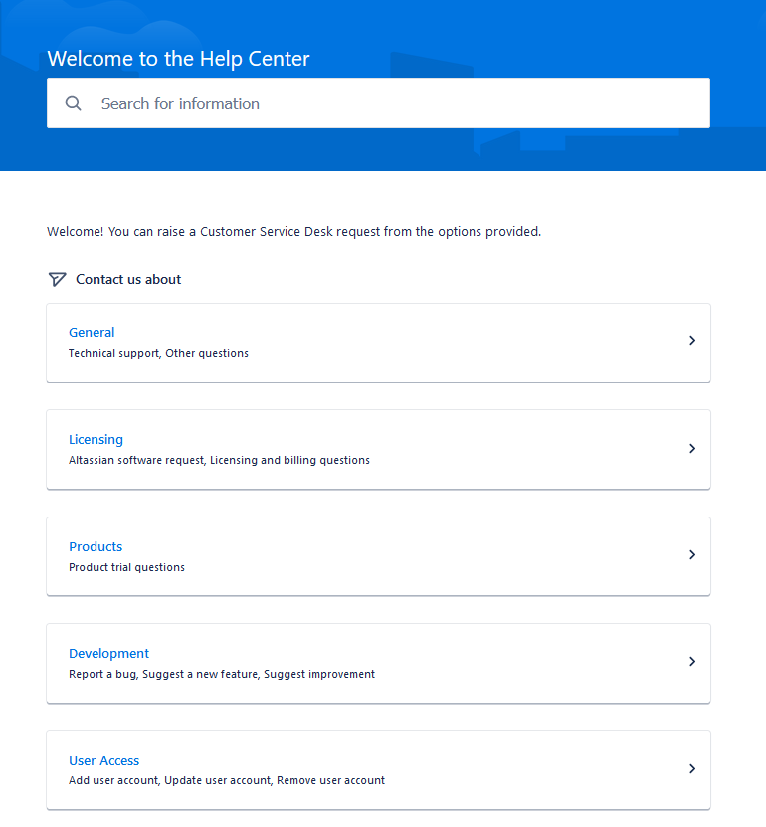The width and height of the screenshot is (766, 827).
Task: Click the 'Technical support, Other questions' description
Action: click(158, 353)
